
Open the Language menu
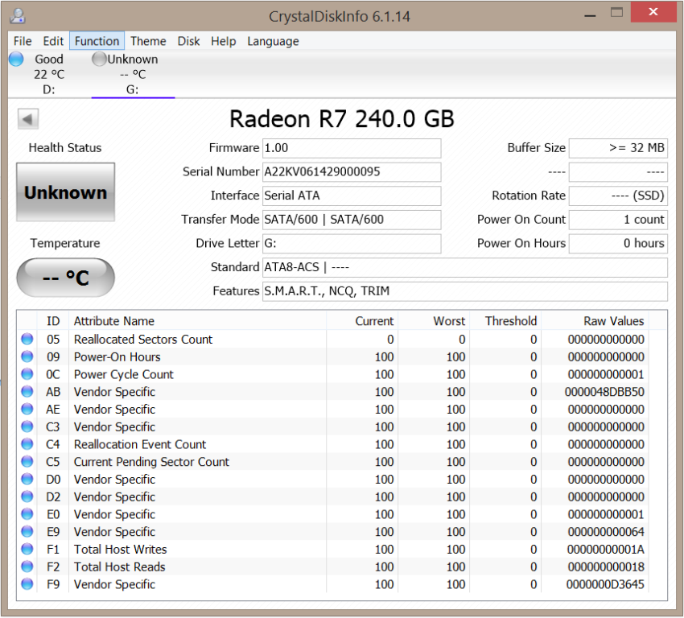click(x=273, y=41)
